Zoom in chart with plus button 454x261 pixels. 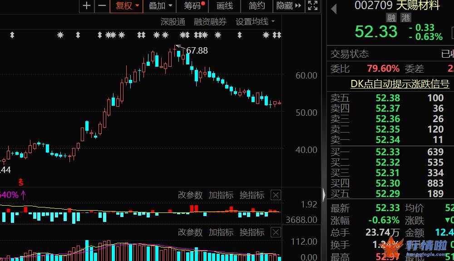[x=87, y=6]
